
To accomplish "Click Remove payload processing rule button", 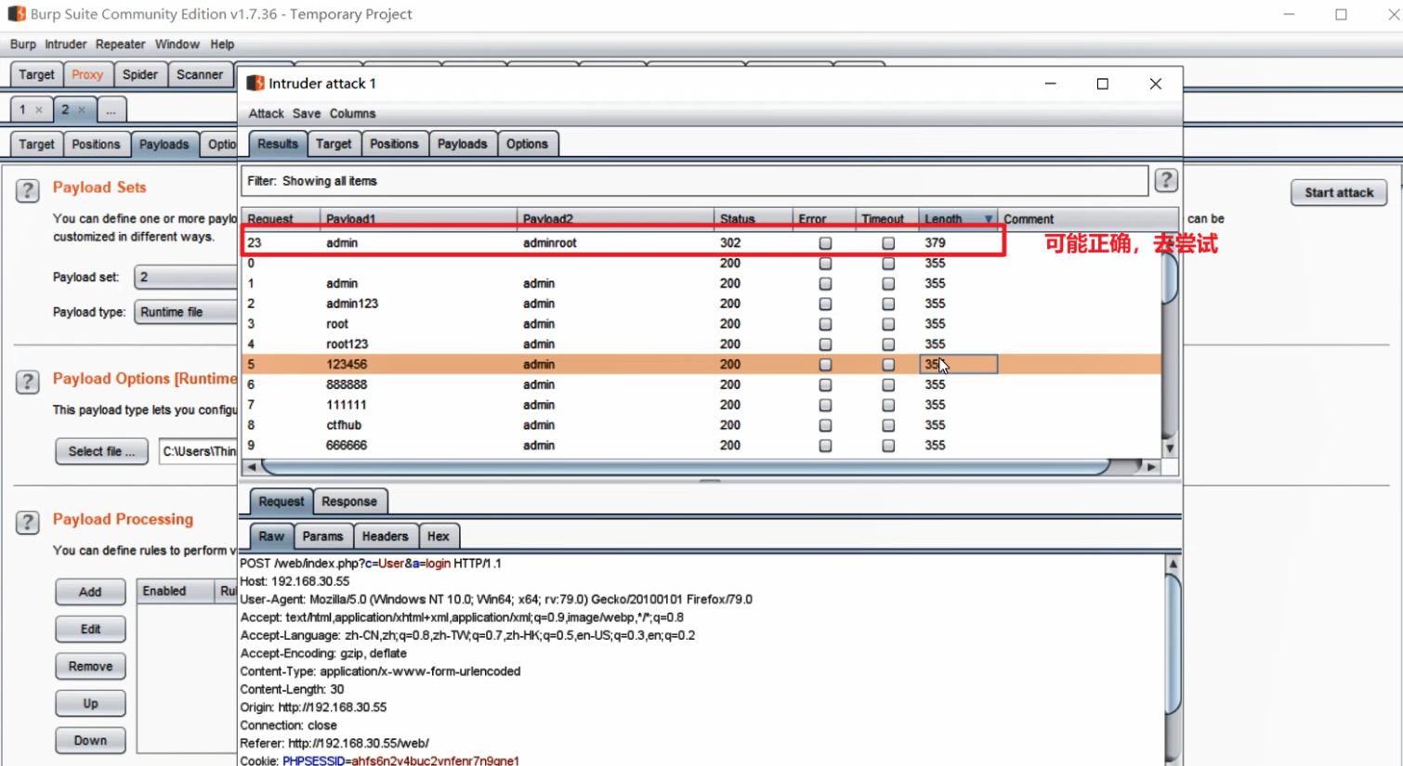I will tap(90, 666).
